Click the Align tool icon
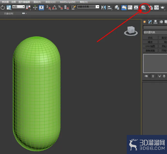Screen dimensions: 167x154 [x=110, y=8]
